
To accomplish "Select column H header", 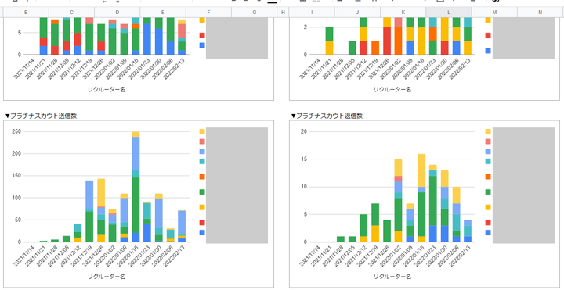I will pyautogui.click(x=283, y=13).
